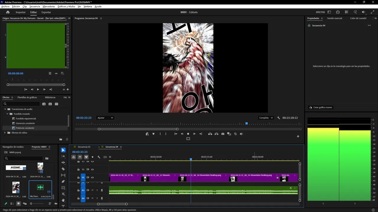Expand Efectos de vídeo folder
The image size is (378, 212).
click(x=5, y=133)
